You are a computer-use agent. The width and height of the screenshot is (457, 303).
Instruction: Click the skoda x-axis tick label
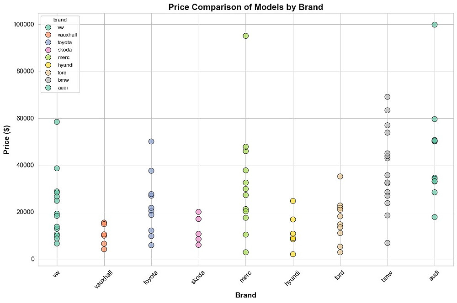coord(198,277)
